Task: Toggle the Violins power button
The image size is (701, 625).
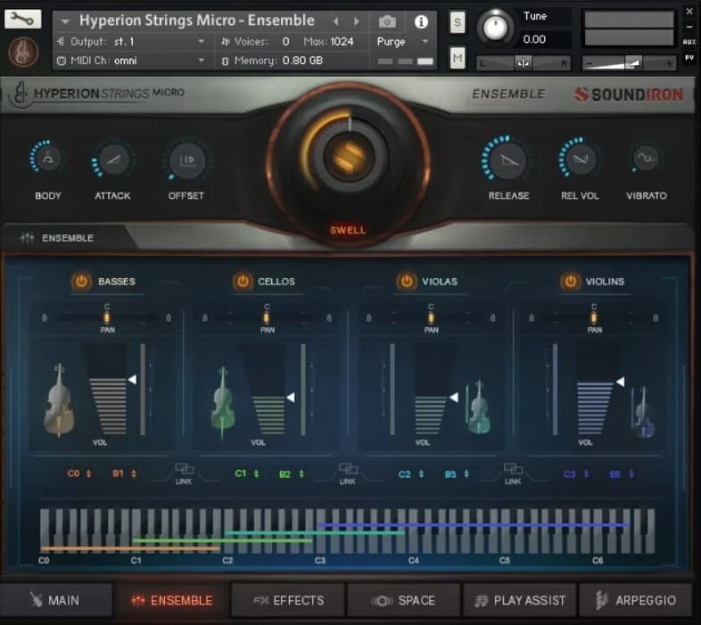Action: pos(570,282)
